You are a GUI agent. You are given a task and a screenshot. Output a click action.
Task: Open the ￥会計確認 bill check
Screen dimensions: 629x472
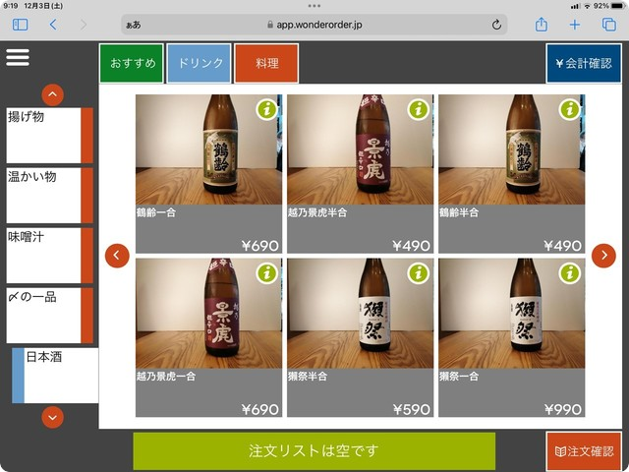tap(584, 63)
